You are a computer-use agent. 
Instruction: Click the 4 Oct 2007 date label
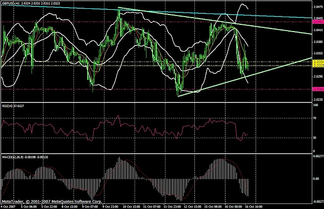(7, 206)
